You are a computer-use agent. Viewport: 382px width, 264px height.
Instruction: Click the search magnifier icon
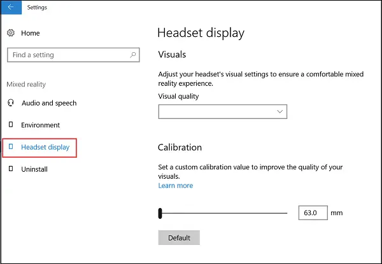point(133,55)
